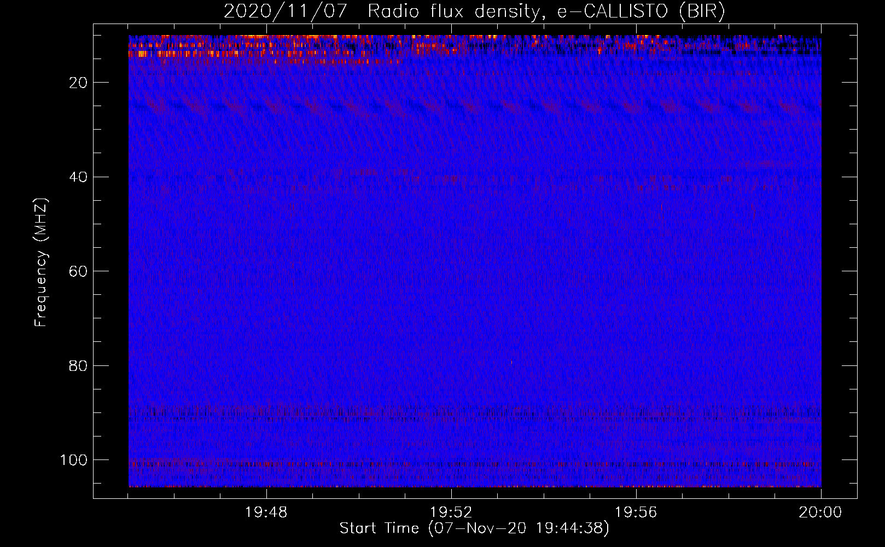Click the 60 MHz frequency tick label
Screen dimensions: 885x547
click(x=79, y=271)
